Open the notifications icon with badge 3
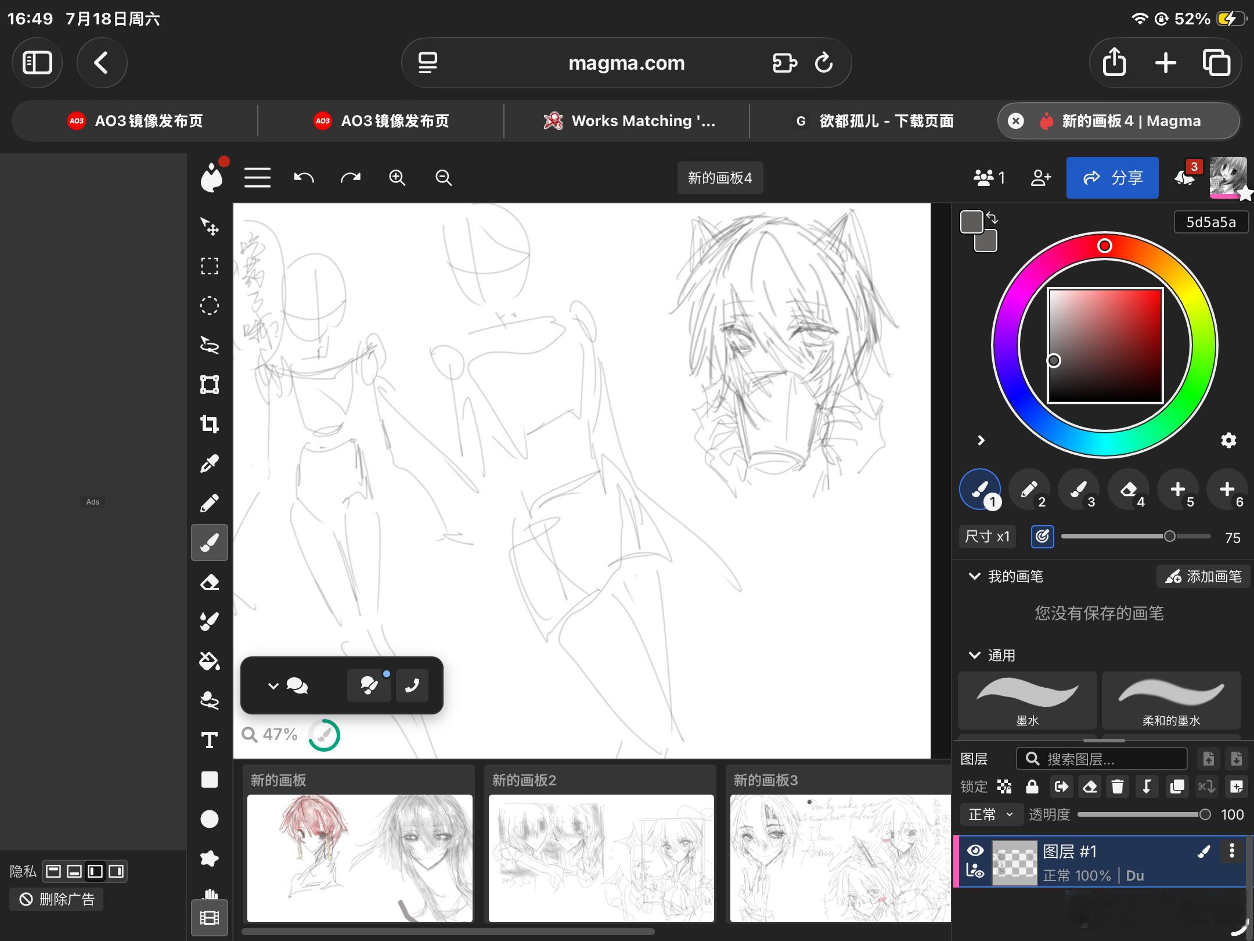Image resolution: width=1254 pixels, height=941 pixels. (1185, 177)
